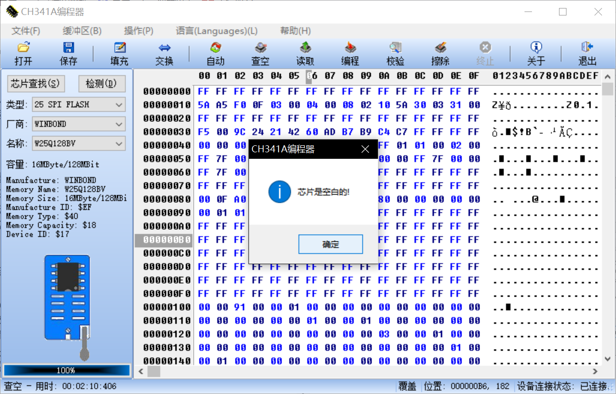Click byte F5 in row 00000030
616x394 pixels.
point(204,132)
